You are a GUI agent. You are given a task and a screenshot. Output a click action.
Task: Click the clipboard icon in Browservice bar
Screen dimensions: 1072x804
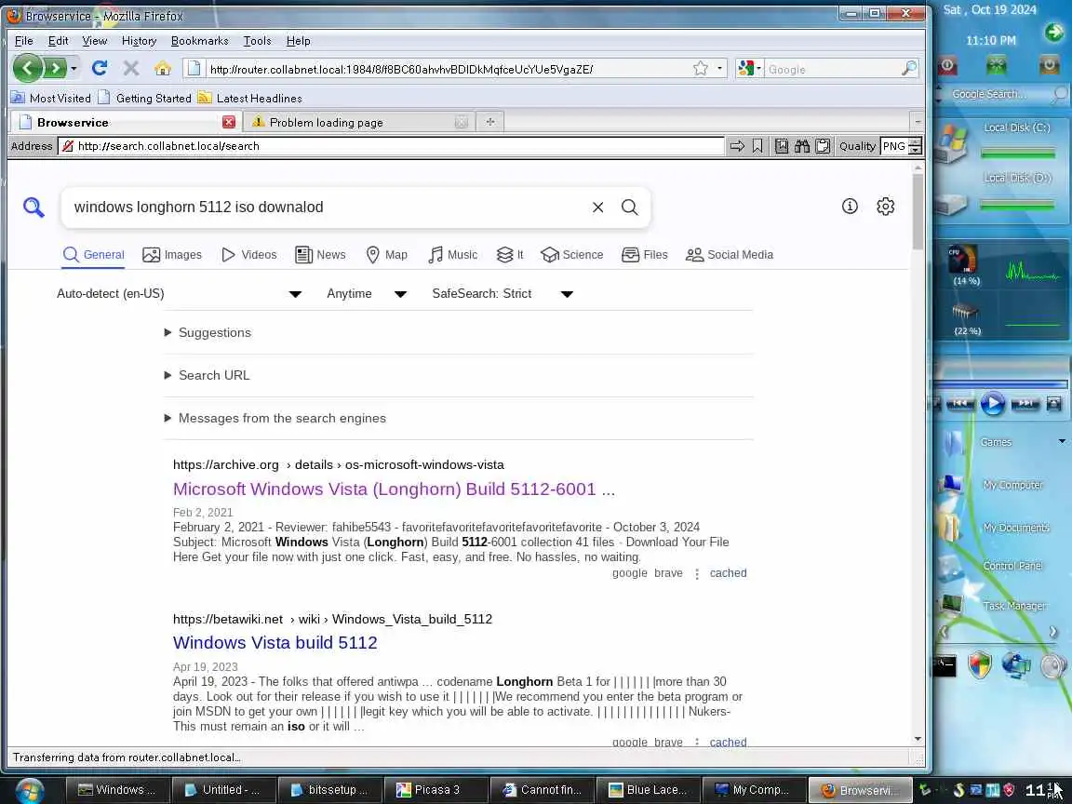(x=823, y=146)
